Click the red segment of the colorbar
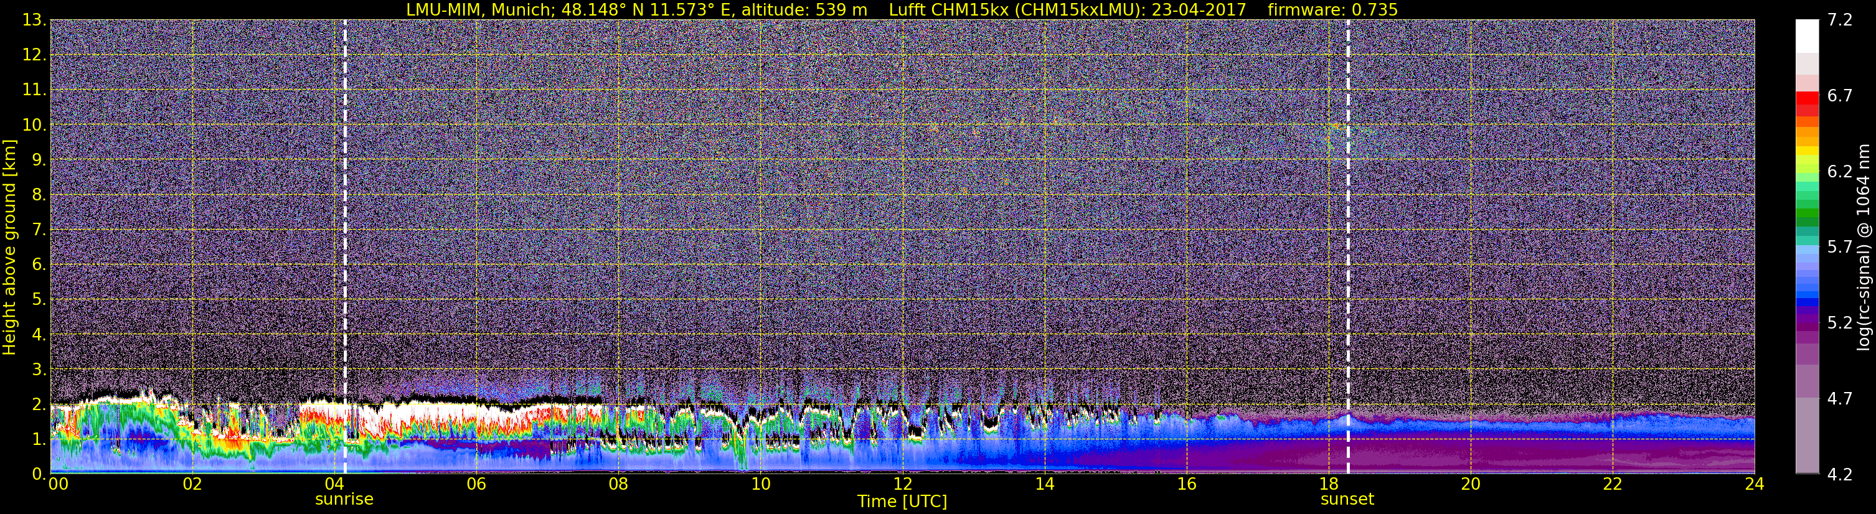This screenshot has width=1876, height=514. tap(1807, 98)
